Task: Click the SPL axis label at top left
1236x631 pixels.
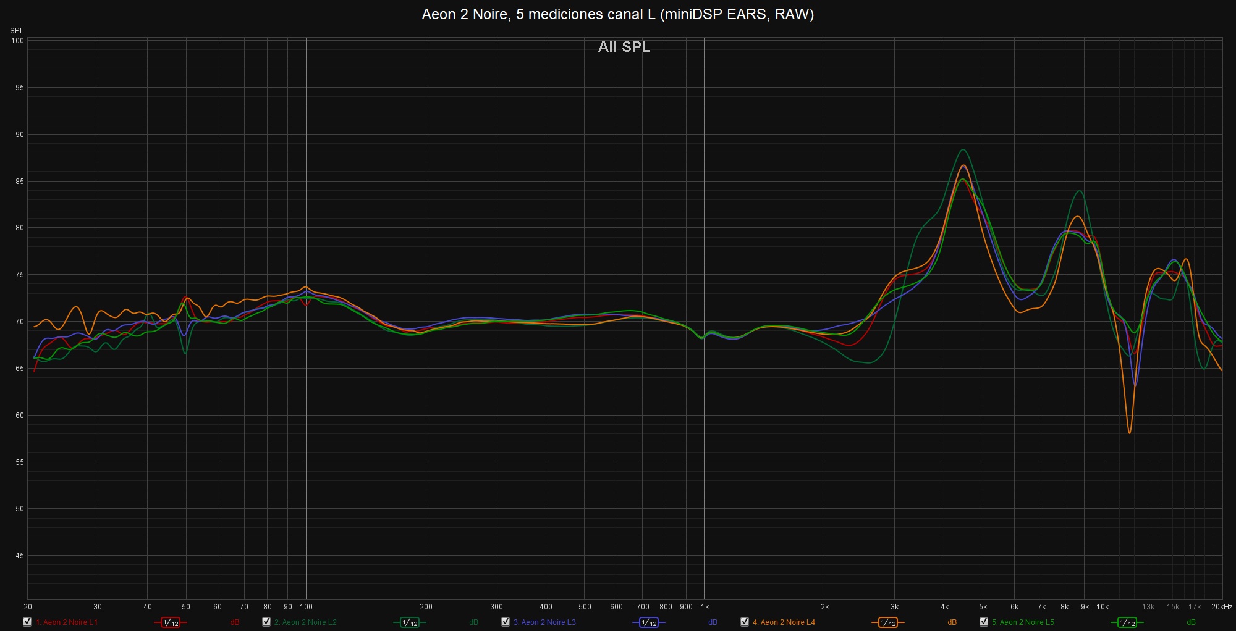Action: pyautogui.click(x=17, y=31)
